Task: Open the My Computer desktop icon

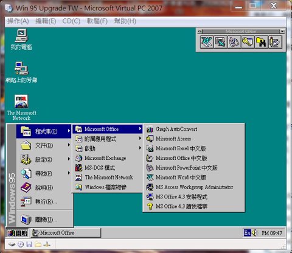Action: point(21,40)
